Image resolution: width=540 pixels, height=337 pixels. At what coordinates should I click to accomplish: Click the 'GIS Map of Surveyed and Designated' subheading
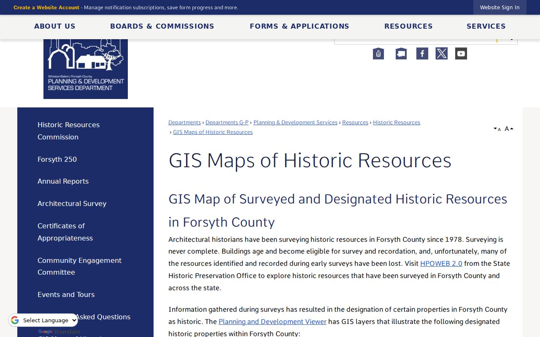(x=338, y=210)
